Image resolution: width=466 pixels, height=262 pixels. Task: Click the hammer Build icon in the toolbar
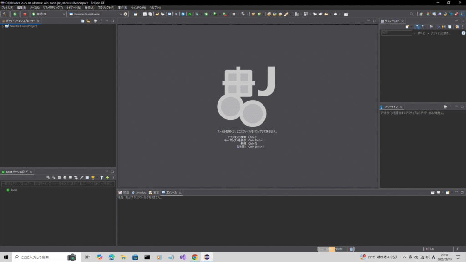(5, 14)
